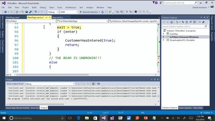Open the ARM platform dropdown
Image resolution: width=215 pixels, height=121 pixels.
pyautogui.click(x=69, y=12)
